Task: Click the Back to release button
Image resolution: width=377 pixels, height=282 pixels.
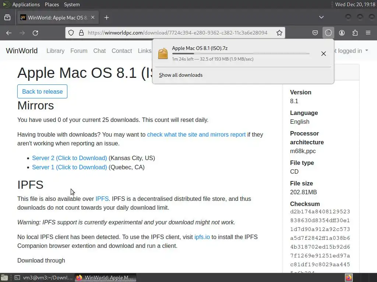Action: click(x=42, y=91)
